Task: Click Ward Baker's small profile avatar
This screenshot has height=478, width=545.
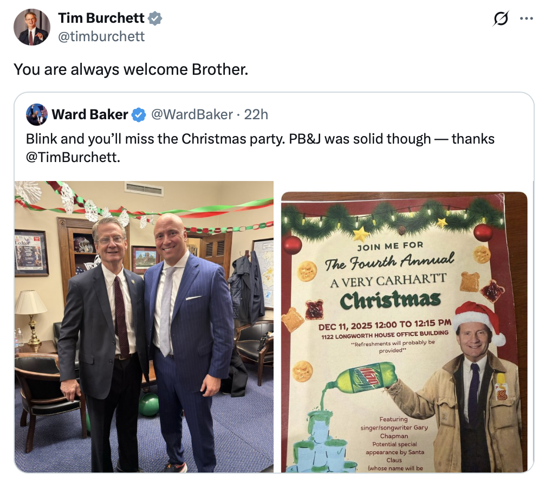Action: [x=36, y=114]
